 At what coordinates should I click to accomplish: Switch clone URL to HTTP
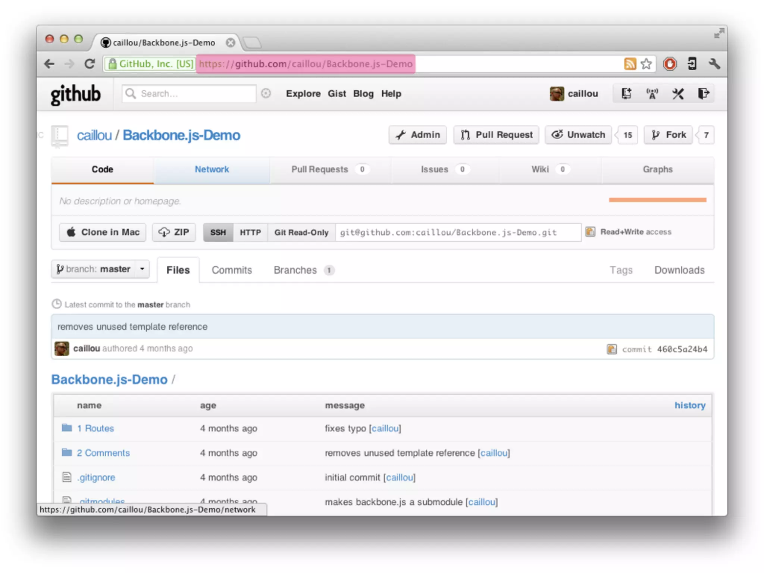250,232
